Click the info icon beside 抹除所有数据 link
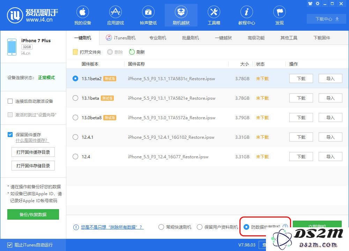 76,227
